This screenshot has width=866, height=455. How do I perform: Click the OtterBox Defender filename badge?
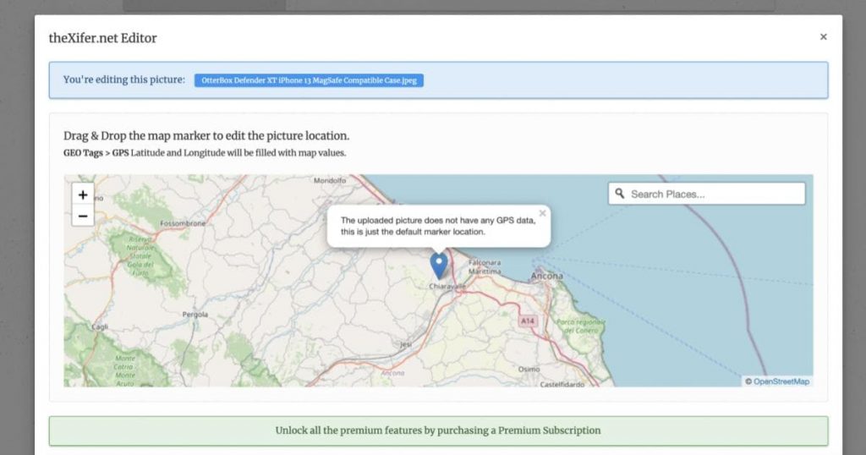[309, 80]
